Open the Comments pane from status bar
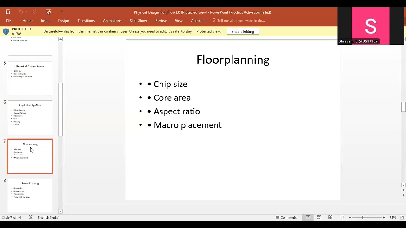The image size is (406, 228). point(286,218)
